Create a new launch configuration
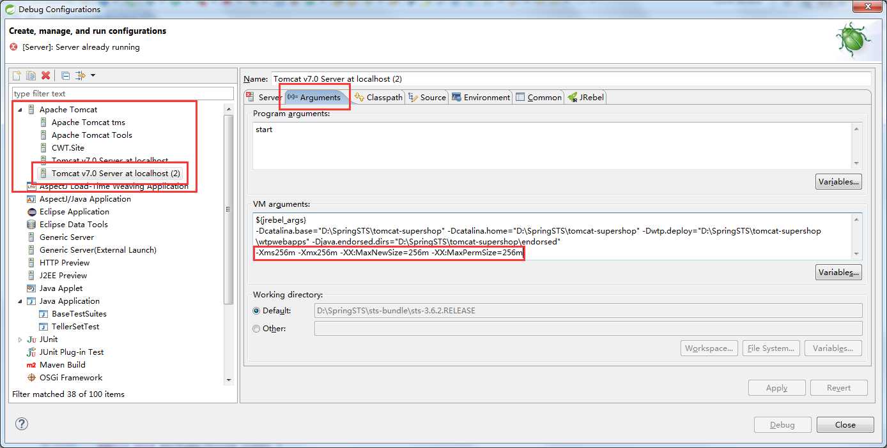Image resolution: width=887 pixels, height=448 pixels. [x=17, y=75]
